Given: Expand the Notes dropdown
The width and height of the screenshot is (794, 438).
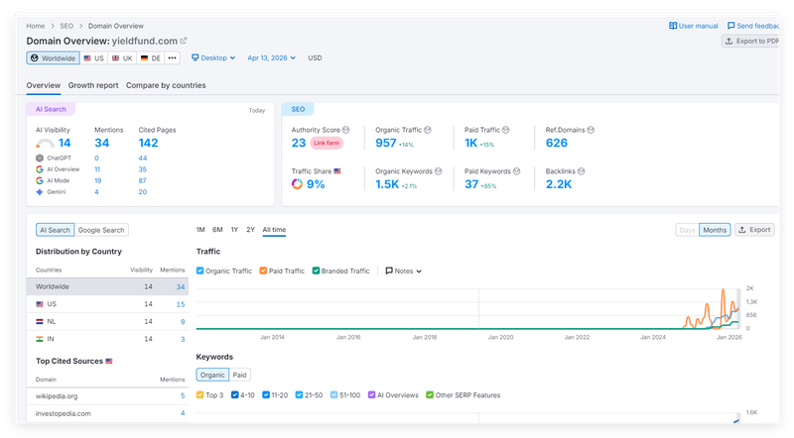Looking at the screenshot, I should point(404,272).
